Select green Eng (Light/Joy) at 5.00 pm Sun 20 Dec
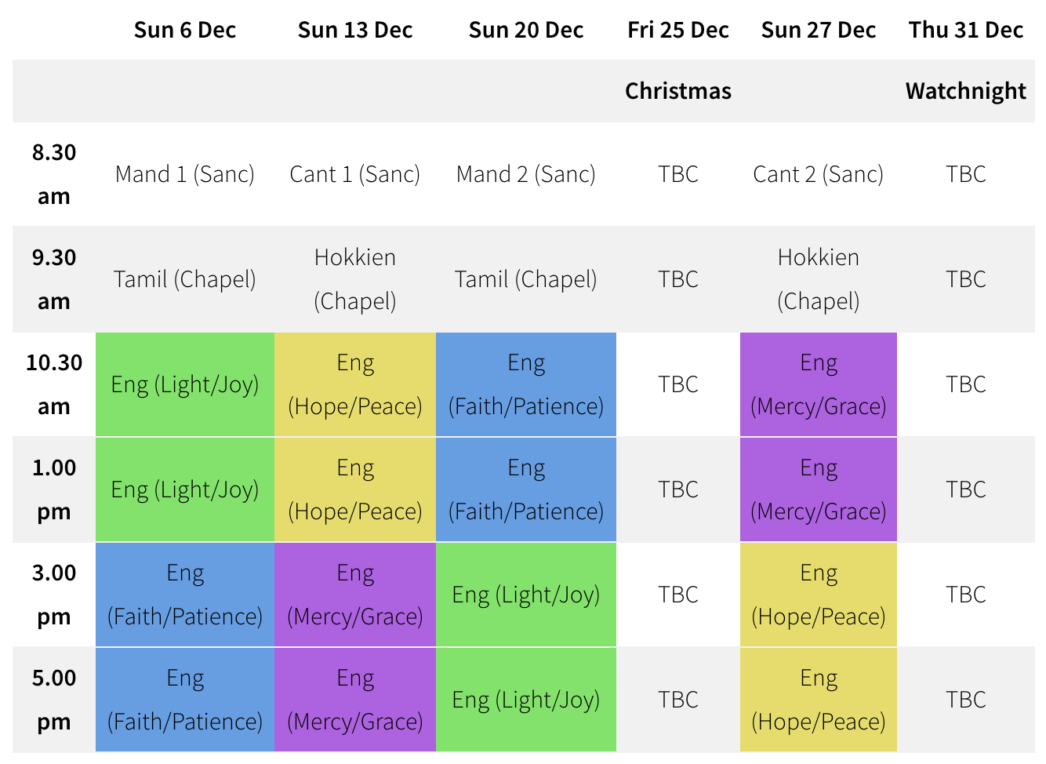 click(526, 700)
